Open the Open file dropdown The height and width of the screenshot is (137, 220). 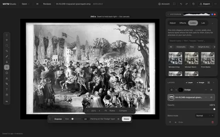pyautogui.click(x=25, y=4)
